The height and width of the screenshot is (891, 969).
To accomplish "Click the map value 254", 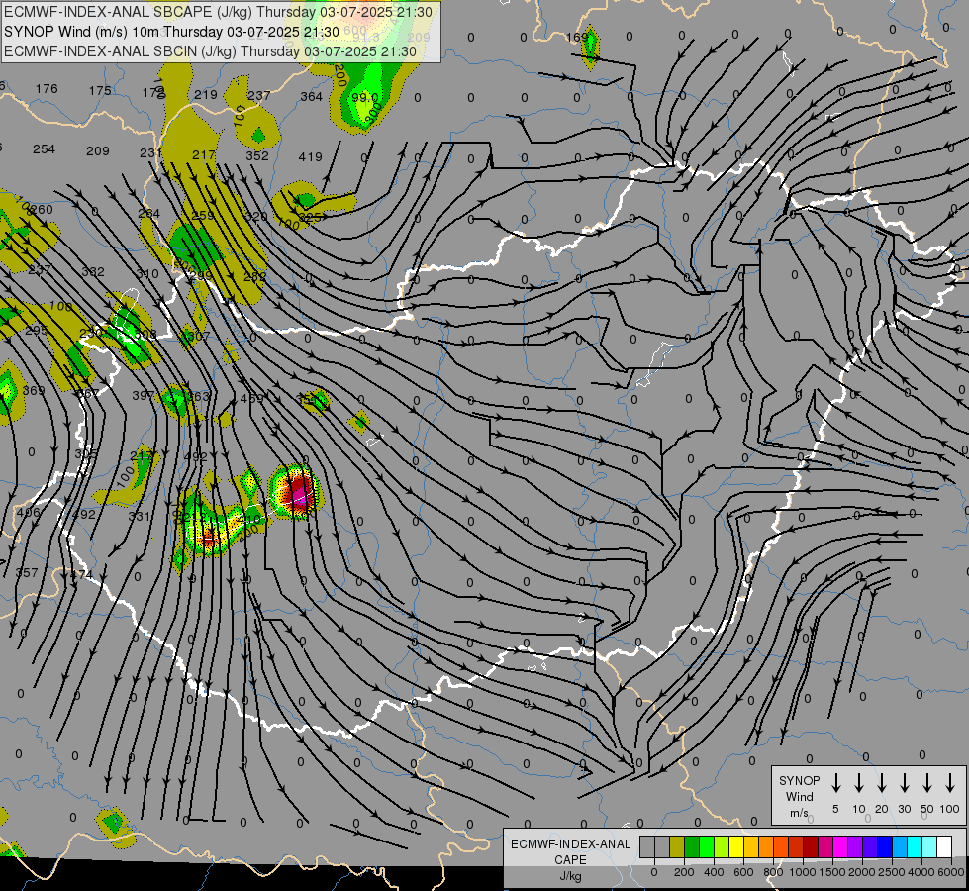I will click(x=44, y=149).
